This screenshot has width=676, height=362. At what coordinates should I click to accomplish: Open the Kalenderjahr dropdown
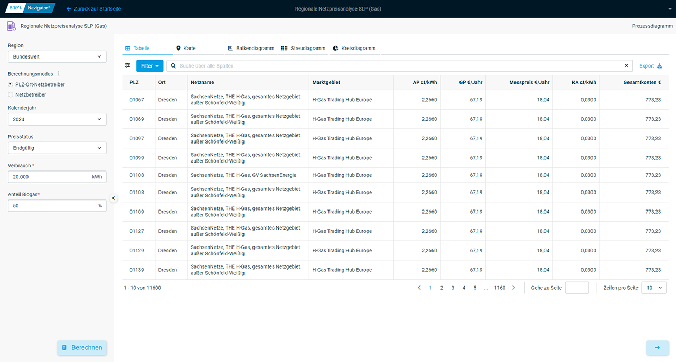coord(57,119)
